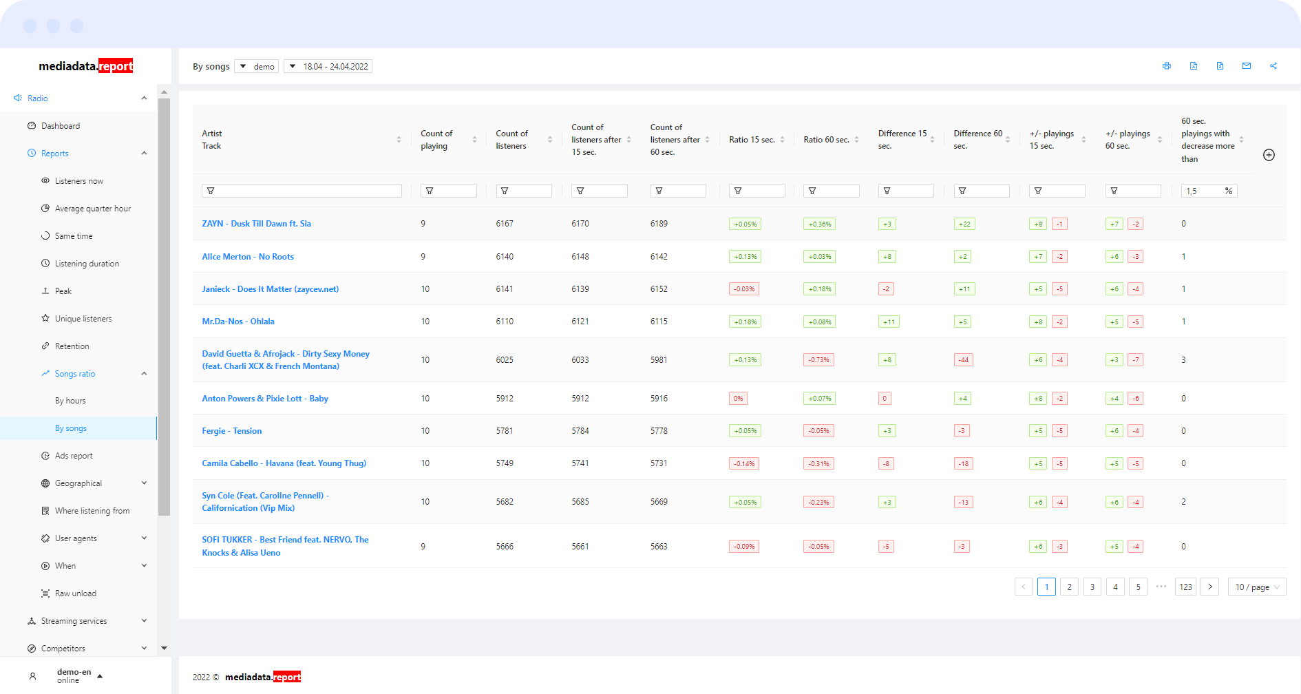The height and width of the screenshot is (694, 1301).
Task: Click the print report icon
Action: pos(1167,66)
